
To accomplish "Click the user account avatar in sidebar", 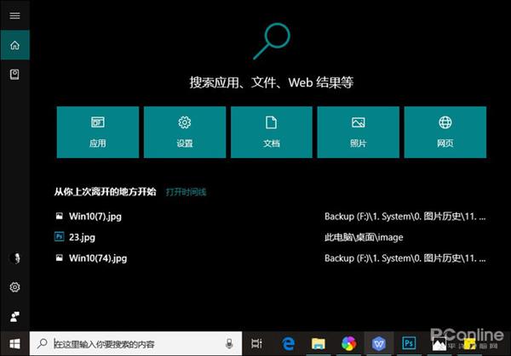I will (x=15, y=257).
